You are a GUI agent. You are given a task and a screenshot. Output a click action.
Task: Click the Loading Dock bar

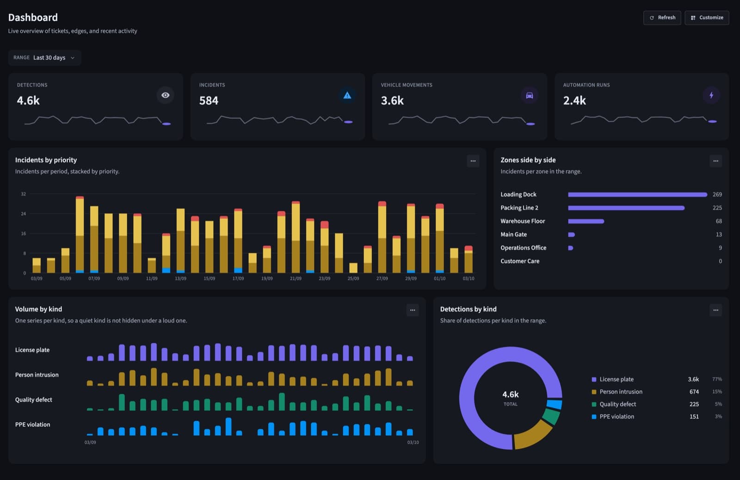(x=637, y=195)
